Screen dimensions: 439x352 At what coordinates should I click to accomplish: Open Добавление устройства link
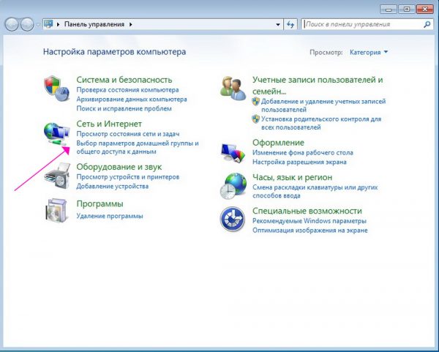pyautogui.click(x=112, y=187)
